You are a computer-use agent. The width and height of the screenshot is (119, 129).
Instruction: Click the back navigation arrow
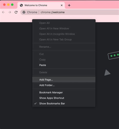click(3, 12)
